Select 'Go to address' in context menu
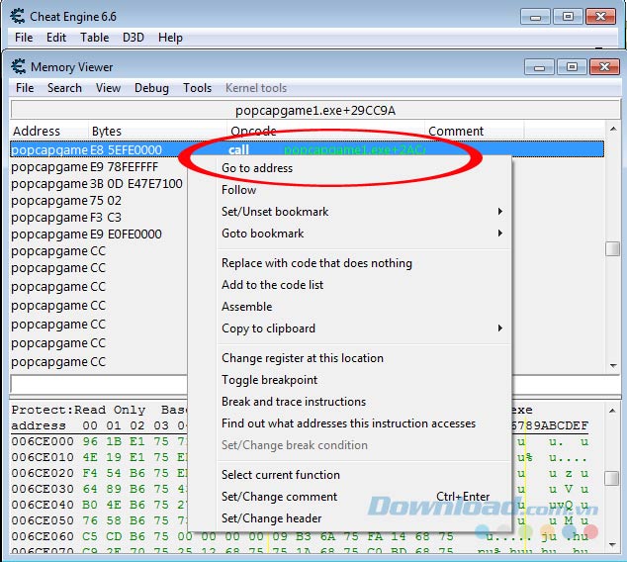Image resolution: width=627 pixels, height=562 pixels. (x=257, y=168)
